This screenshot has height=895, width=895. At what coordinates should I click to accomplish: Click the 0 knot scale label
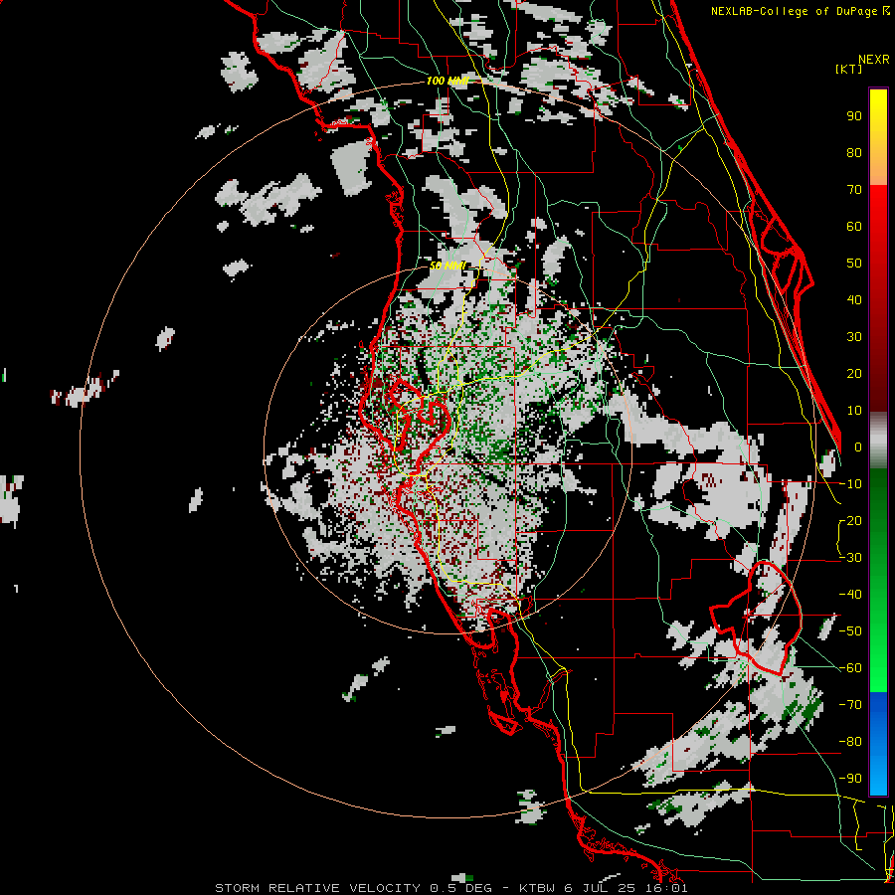(858, 447)
